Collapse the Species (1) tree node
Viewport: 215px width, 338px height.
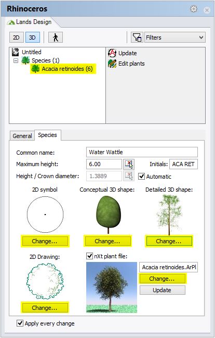click(16, 60)
